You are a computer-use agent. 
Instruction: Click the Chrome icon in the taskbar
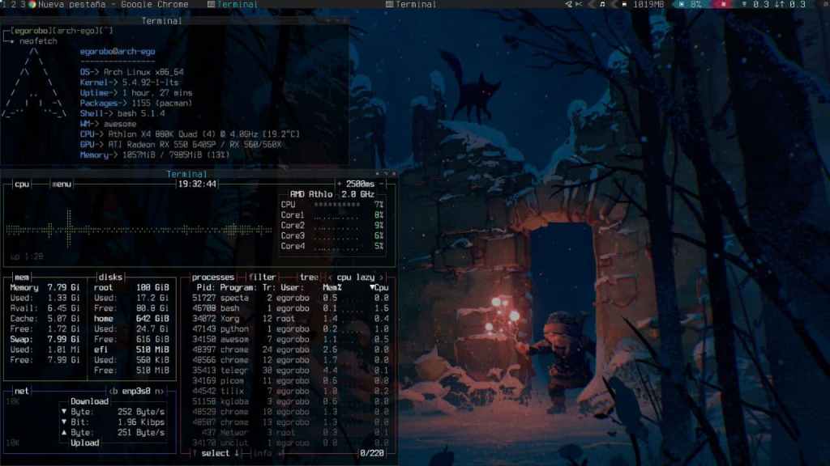(32, 4)
